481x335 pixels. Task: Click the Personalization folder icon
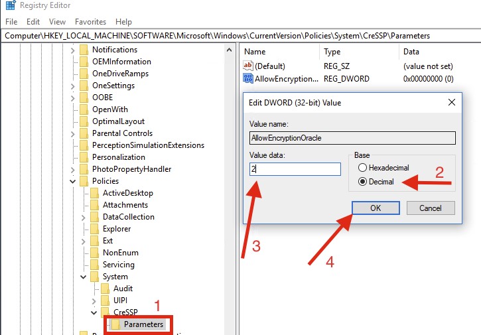click(84, 157)
